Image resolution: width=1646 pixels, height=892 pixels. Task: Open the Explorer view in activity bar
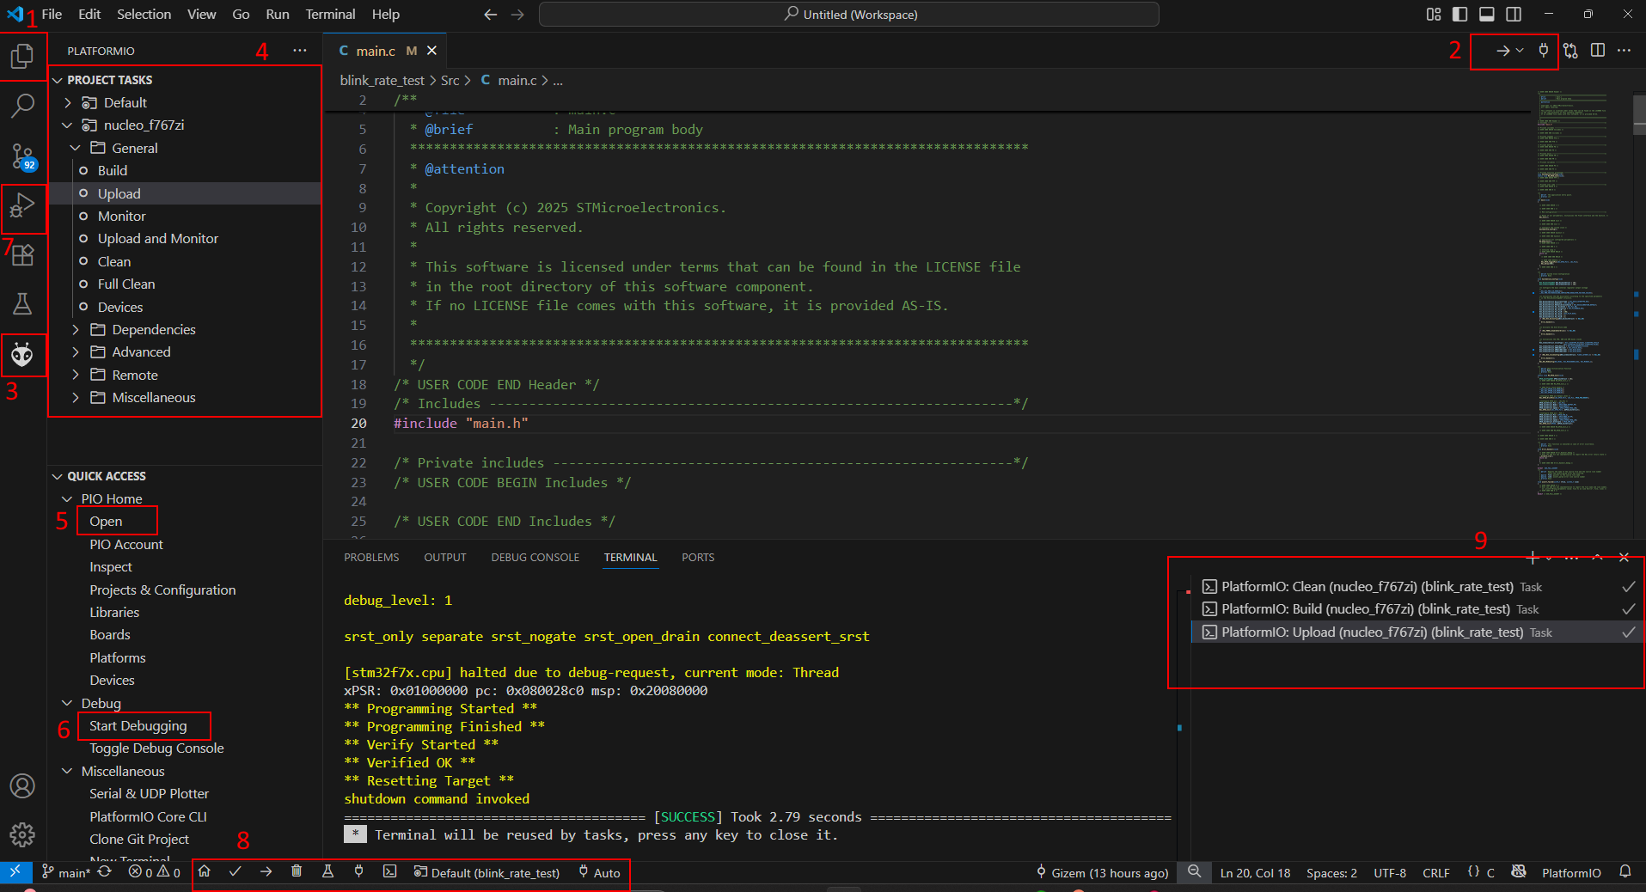tap(22, 57)
